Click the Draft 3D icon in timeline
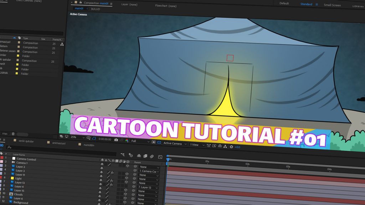 pyautogui.click(x=131, y=155)
